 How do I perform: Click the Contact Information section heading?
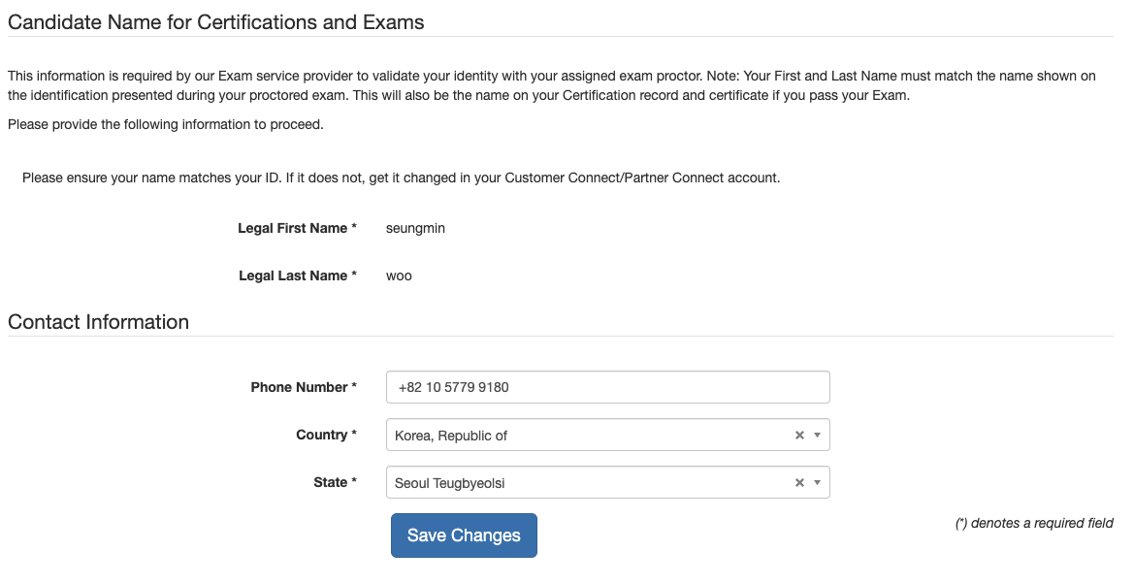pyautogui.click(x=99, y=322)
